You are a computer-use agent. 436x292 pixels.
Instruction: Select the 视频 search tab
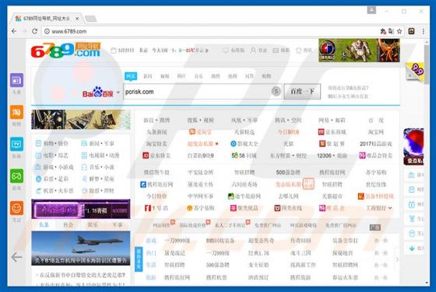click(x=164, y=76)
